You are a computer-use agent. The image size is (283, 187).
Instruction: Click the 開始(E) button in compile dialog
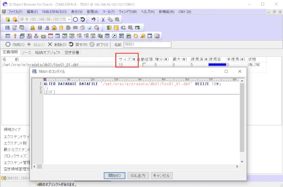pos(114,175)
